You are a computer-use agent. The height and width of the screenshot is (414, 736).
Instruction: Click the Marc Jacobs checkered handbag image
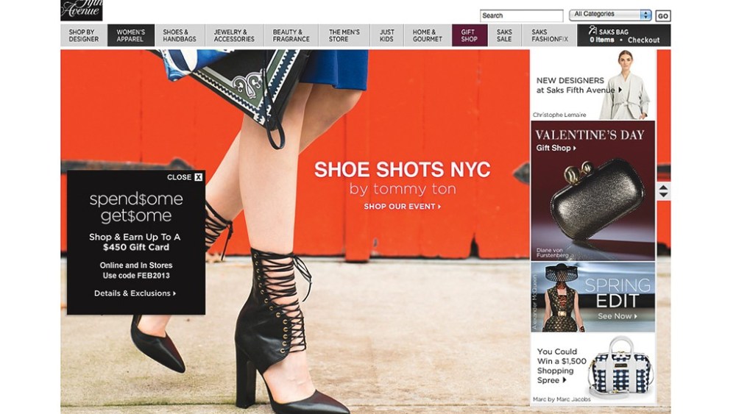(620, 366)
